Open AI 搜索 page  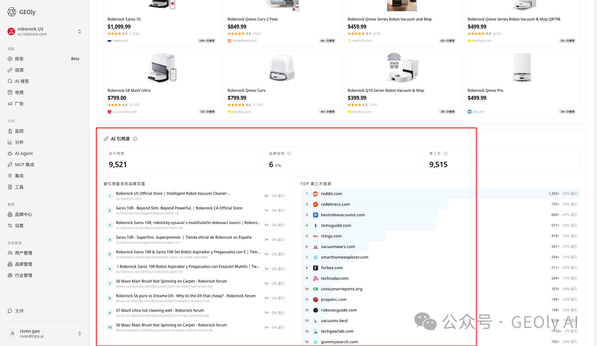[x=45, y=81]
